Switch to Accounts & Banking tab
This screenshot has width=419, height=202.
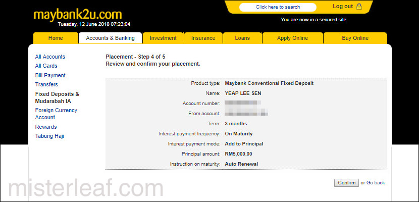[110, 38]
